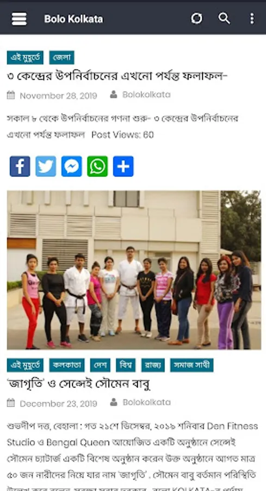Open the Bolo Kolkata app title

(x=73, y=19)
